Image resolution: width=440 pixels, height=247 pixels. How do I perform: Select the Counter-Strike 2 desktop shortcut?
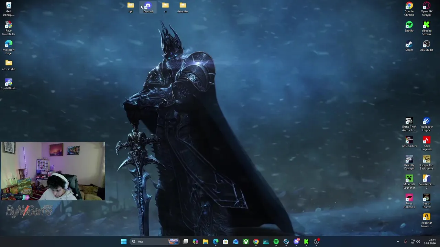pos(427,182)
